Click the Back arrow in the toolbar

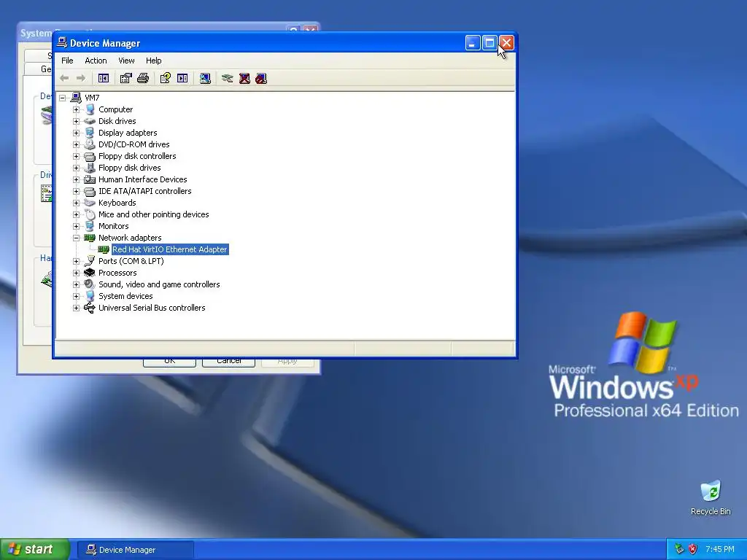tap(64, 78)
